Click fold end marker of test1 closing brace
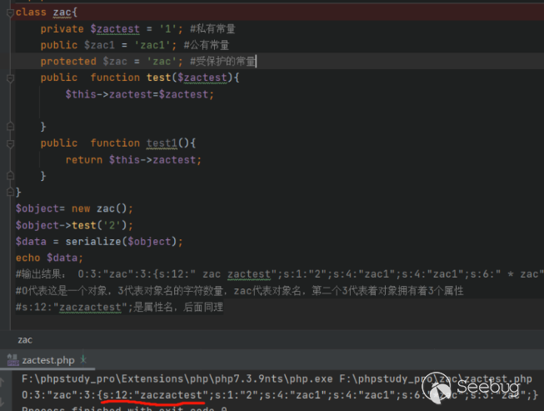This screenshot has width=544, height=411. coord(10,176)
